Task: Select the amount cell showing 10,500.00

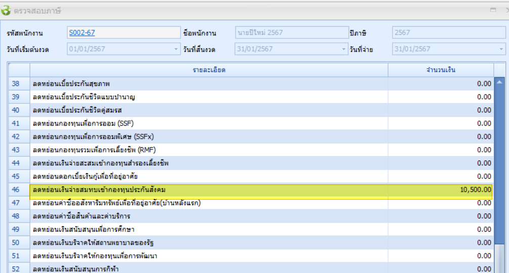Action: pos(441,190)
